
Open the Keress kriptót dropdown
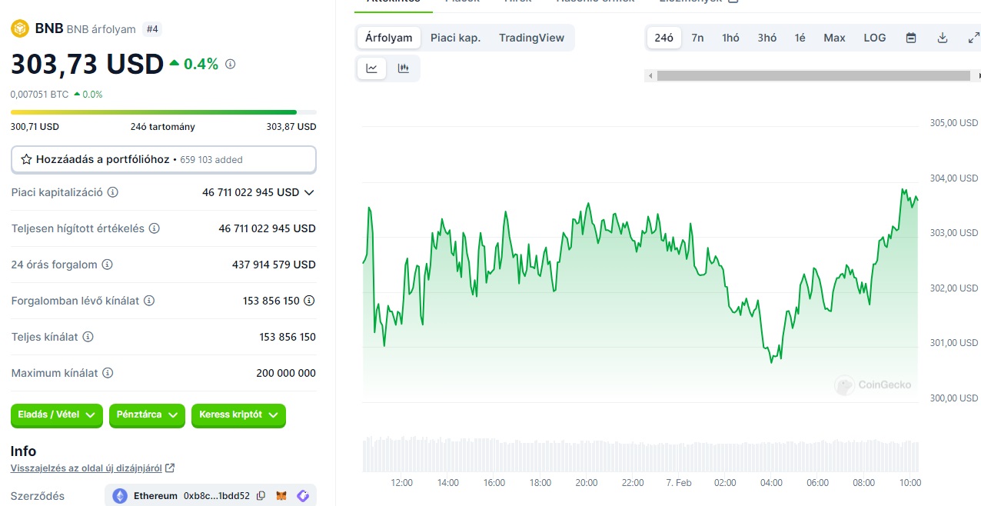(238, 414)
